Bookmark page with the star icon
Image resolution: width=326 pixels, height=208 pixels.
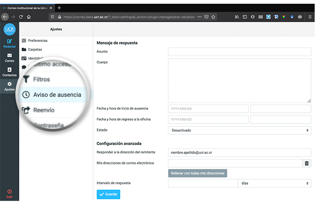tap(213, 17)
